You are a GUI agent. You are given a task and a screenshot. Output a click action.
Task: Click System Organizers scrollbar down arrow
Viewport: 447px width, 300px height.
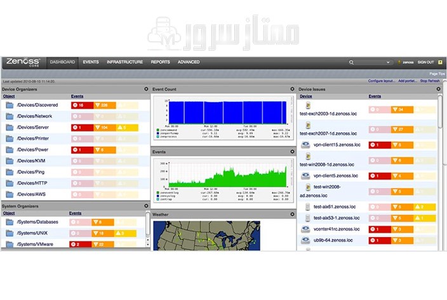point(148,245)
